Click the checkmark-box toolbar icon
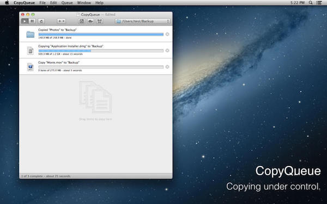 pyautogui.click(x=82, y=21)
